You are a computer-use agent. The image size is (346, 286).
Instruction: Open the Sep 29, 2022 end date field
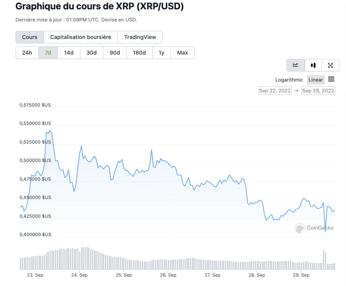(x=318, y=91)
